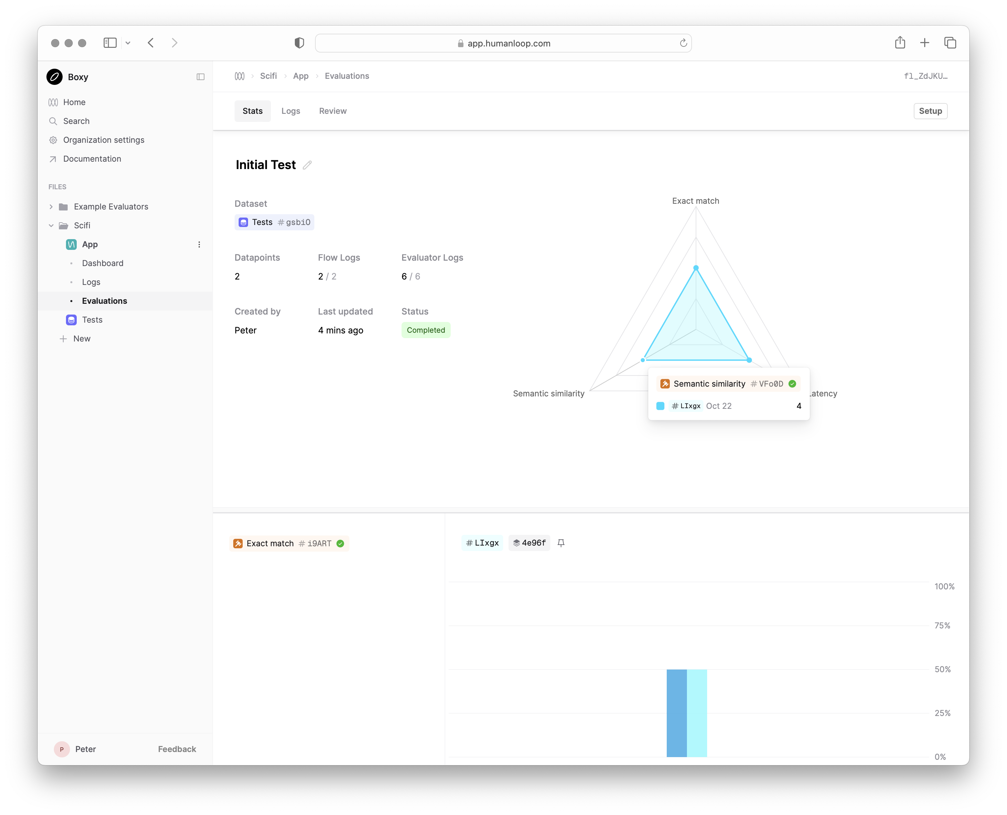
Task: Collapse the sidebar panel icon next to Boxy
Action: 200,76
